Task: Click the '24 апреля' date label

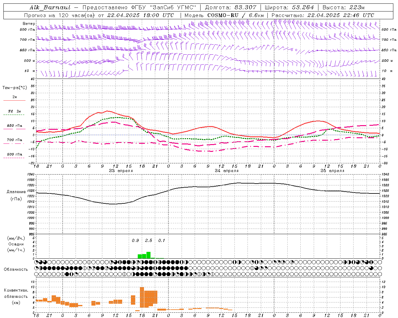Action: 227,170
